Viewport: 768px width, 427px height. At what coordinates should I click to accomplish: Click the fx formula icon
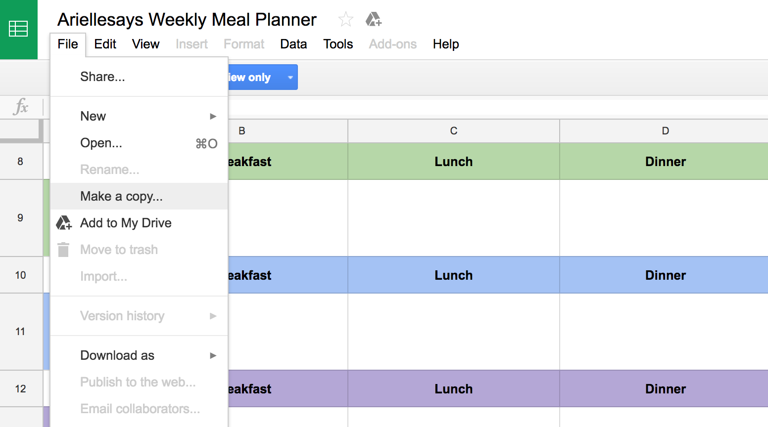point(21,106)
